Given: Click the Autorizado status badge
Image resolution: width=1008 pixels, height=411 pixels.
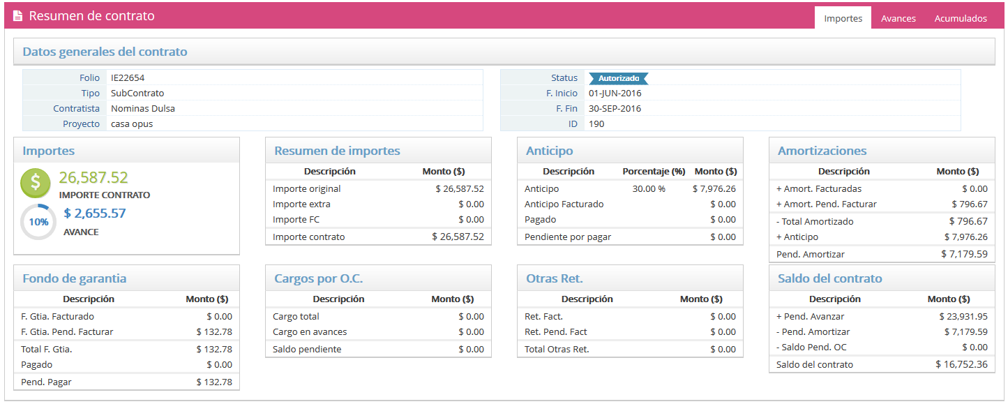Looking at the screenshot, I should click(x=618, y=78).
